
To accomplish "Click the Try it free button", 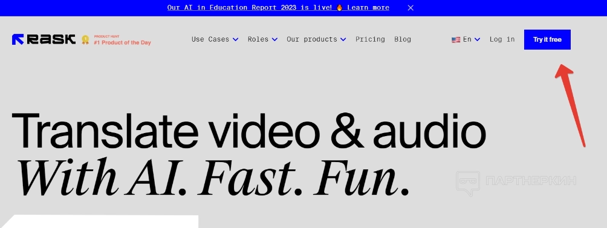I will click(547, 39).
